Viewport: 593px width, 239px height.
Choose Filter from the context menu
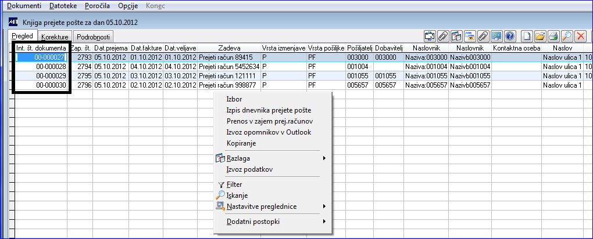[x=234, y=184]
